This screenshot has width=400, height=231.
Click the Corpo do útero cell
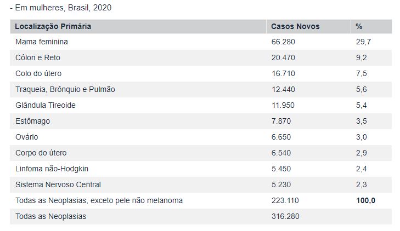[41, 153]
